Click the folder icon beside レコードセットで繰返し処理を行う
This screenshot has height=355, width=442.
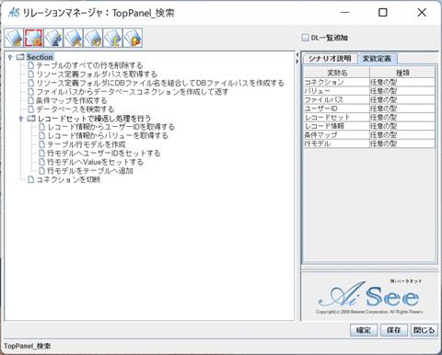pos(31,119)
